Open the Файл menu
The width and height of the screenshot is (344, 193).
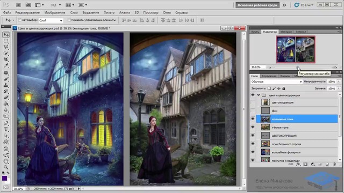tap(7, 13)
